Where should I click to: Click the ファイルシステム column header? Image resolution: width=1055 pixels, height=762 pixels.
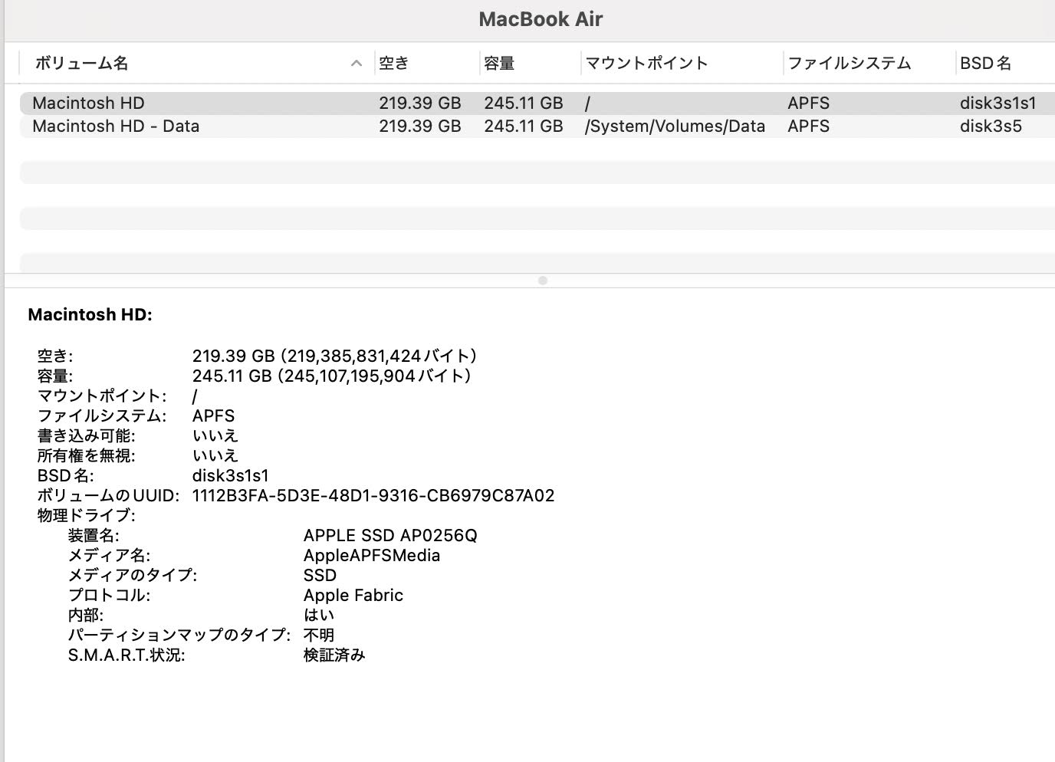849,63
